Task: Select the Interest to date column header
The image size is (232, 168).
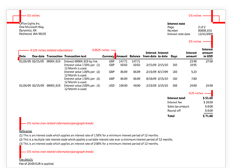Action: [x=163, y=54]
